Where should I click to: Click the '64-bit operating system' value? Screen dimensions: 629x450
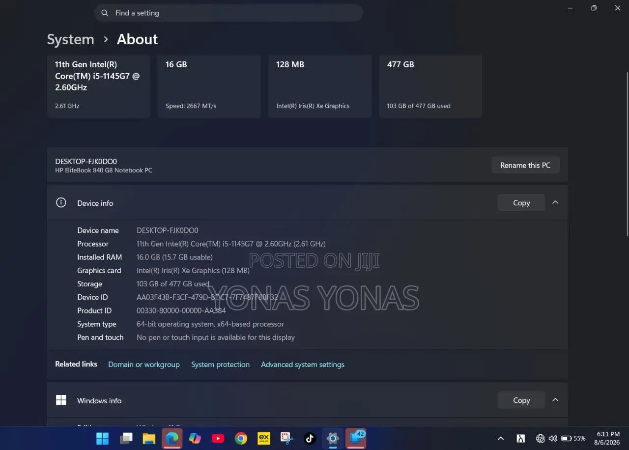coord(210,324)
